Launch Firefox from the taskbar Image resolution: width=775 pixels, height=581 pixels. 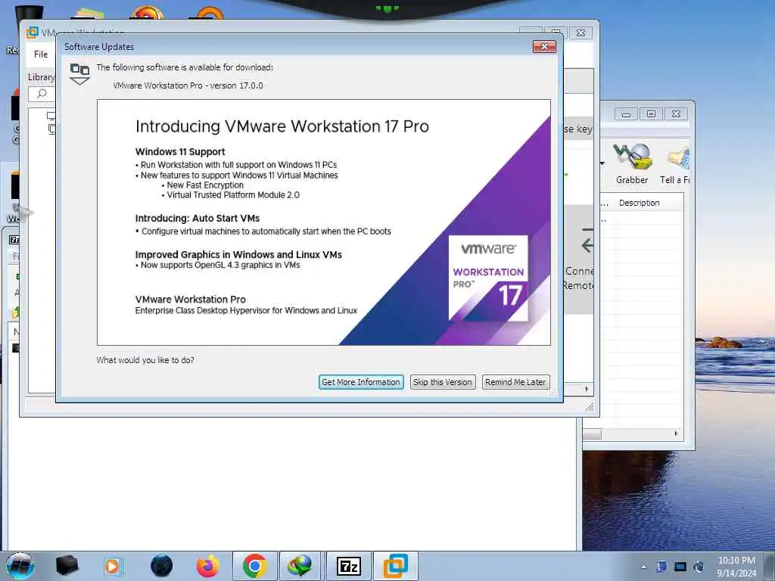(208, 566)
